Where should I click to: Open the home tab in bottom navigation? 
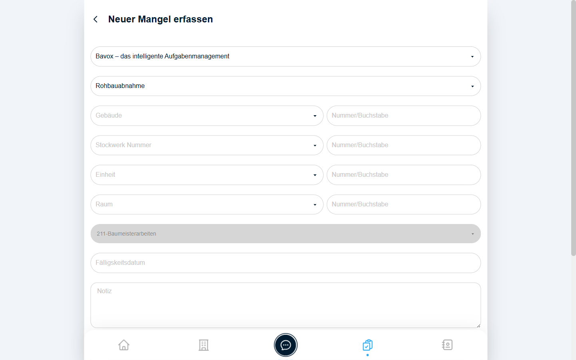(x=124, y=345)
